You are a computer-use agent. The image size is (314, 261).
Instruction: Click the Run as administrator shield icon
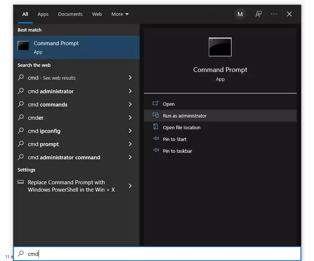tap(156, 115)
